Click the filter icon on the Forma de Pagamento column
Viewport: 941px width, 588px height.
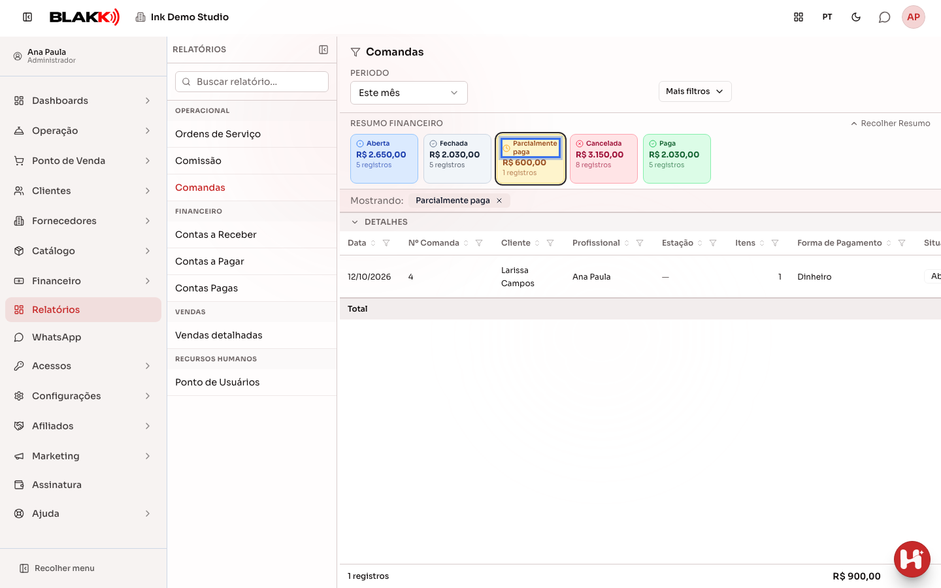[902, 243]
